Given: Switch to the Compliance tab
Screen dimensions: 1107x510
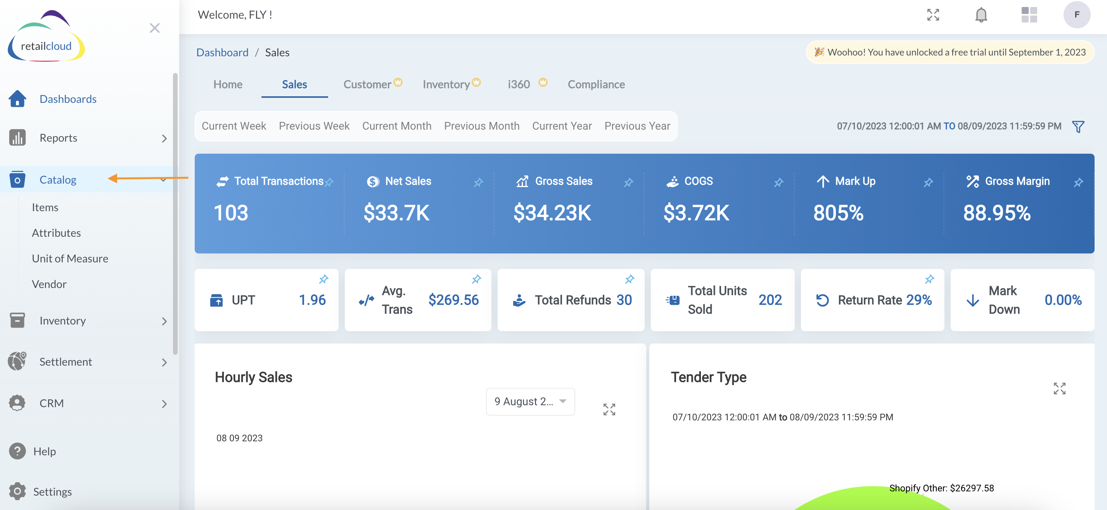Looking at the screenshot, I should click(x=596, y=84).
